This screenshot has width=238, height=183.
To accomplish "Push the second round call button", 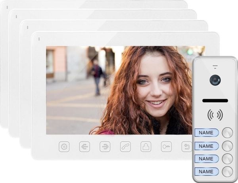I will point(227,146).
